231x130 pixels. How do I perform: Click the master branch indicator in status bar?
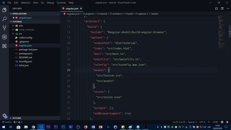point(7,122)
